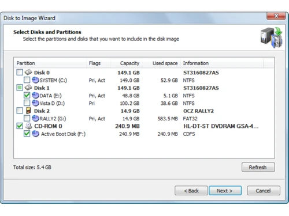Select the Disk 1 row label
The image size is (289, 216).
coord(42,88)
